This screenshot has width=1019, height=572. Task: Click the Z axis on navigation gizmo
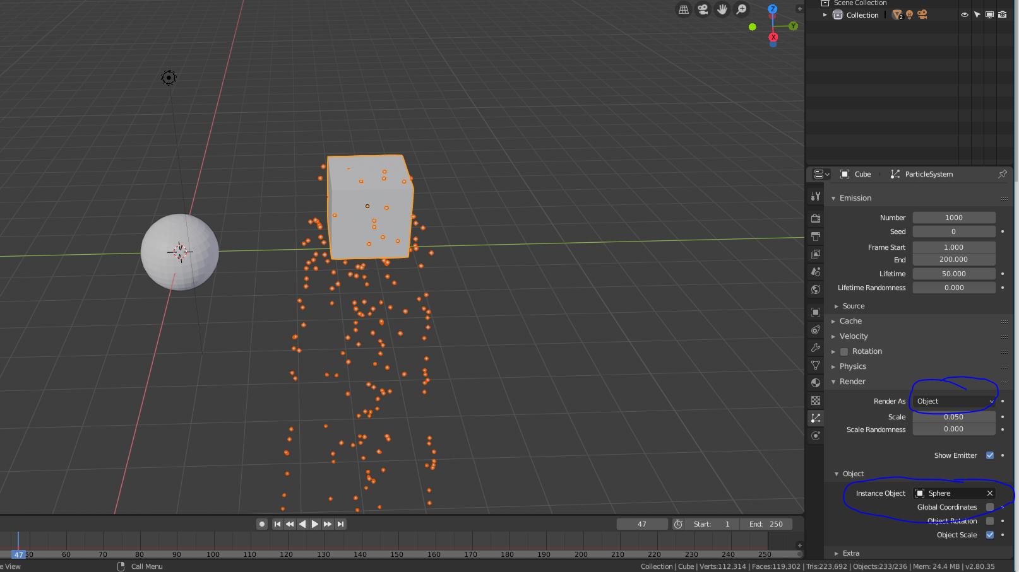(773, 9)
